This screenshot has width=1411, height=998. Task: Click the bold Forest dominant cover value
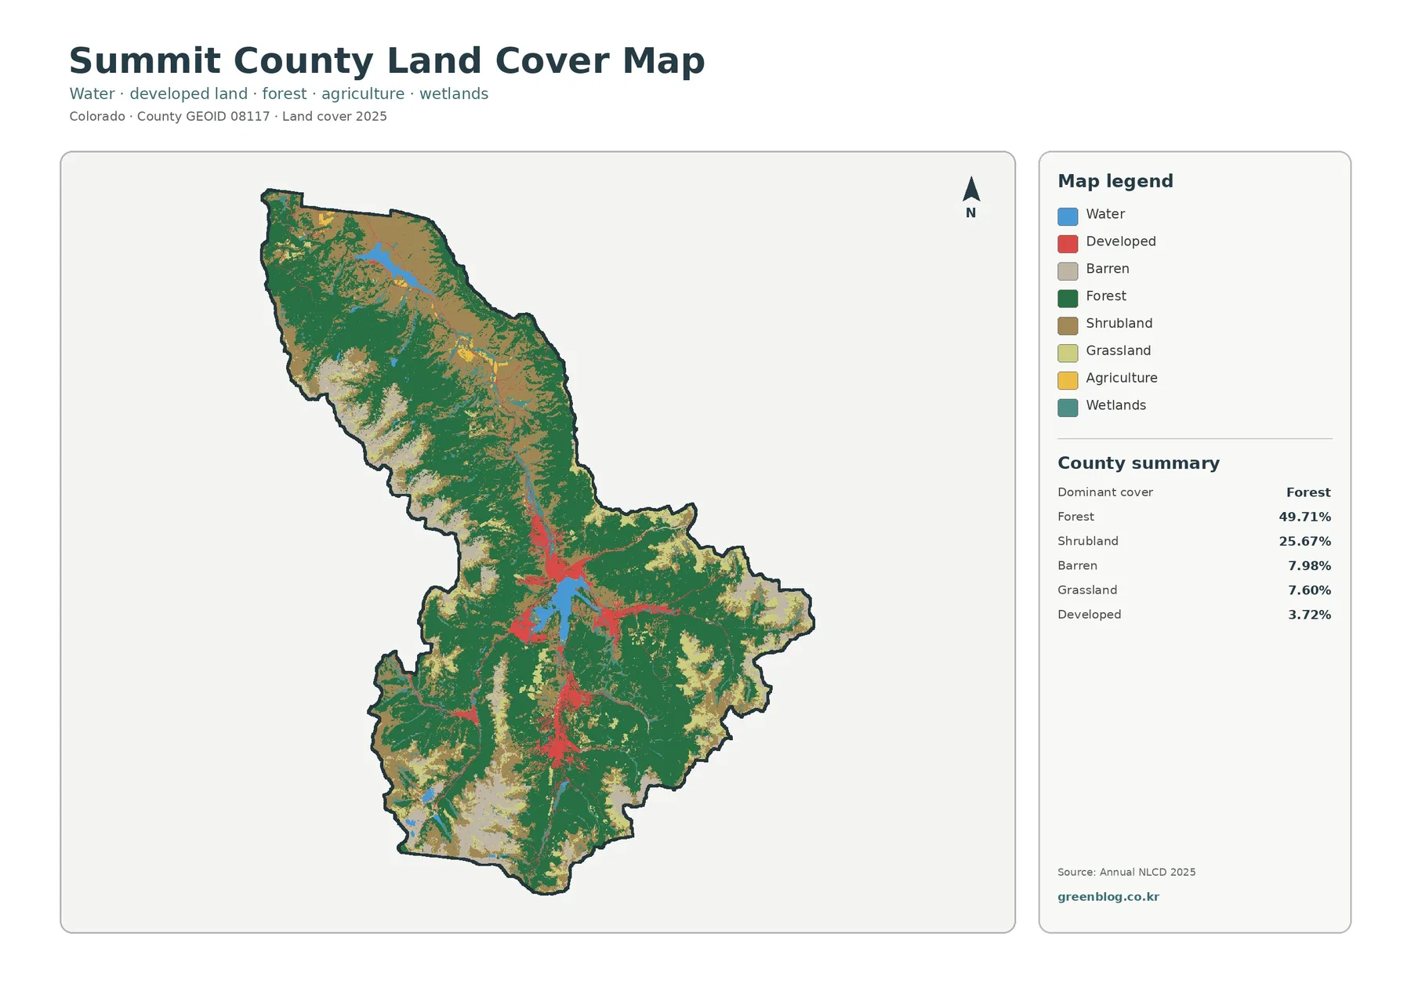[1308, 492]
